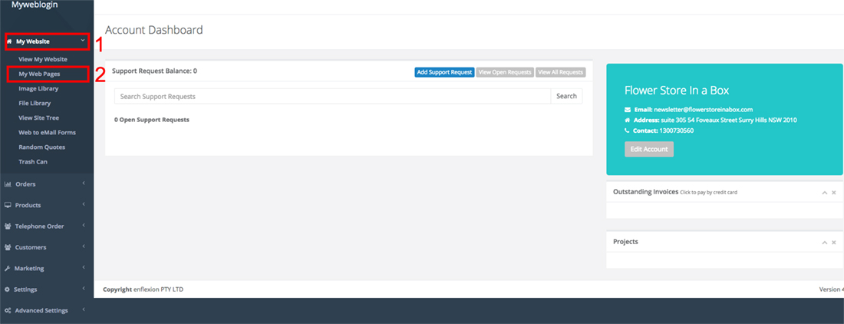Click the people icon beside Customers
This screenshot has height=324, width=844.
tap(8, 247)
